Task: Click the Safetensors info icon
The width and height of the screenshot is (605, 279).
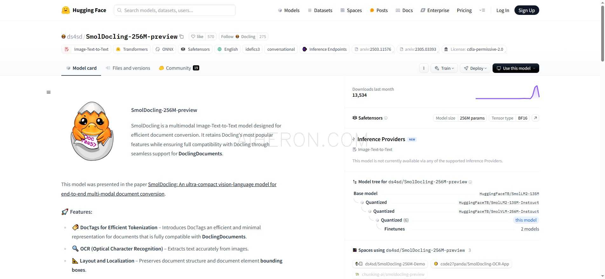Action: click(x=386, y=118)
